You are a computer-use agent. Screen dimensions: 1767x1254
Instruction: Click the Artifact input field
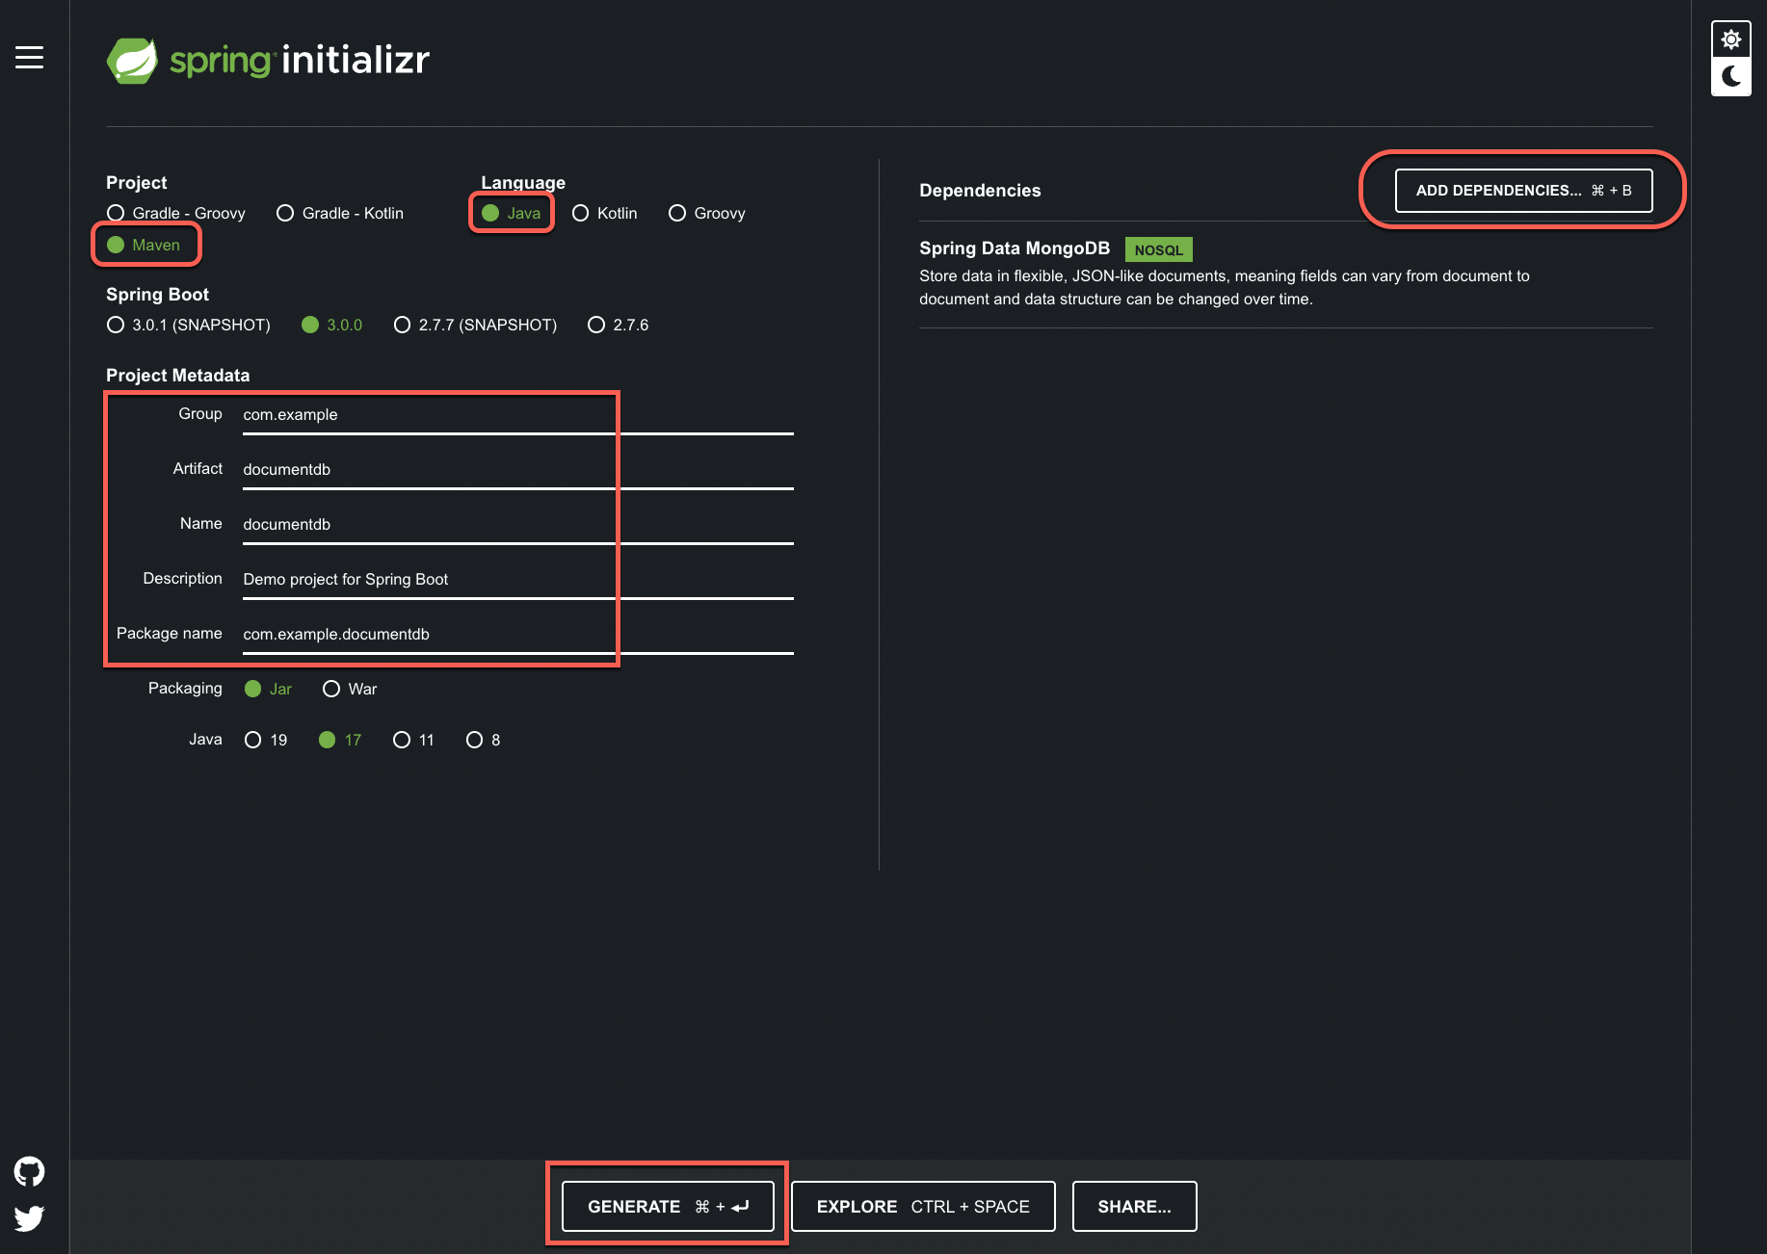tap(518, 470)
